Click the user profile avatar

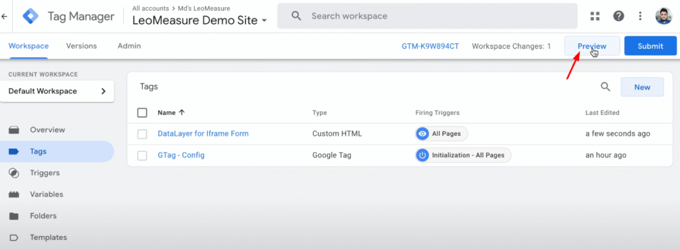663,16
